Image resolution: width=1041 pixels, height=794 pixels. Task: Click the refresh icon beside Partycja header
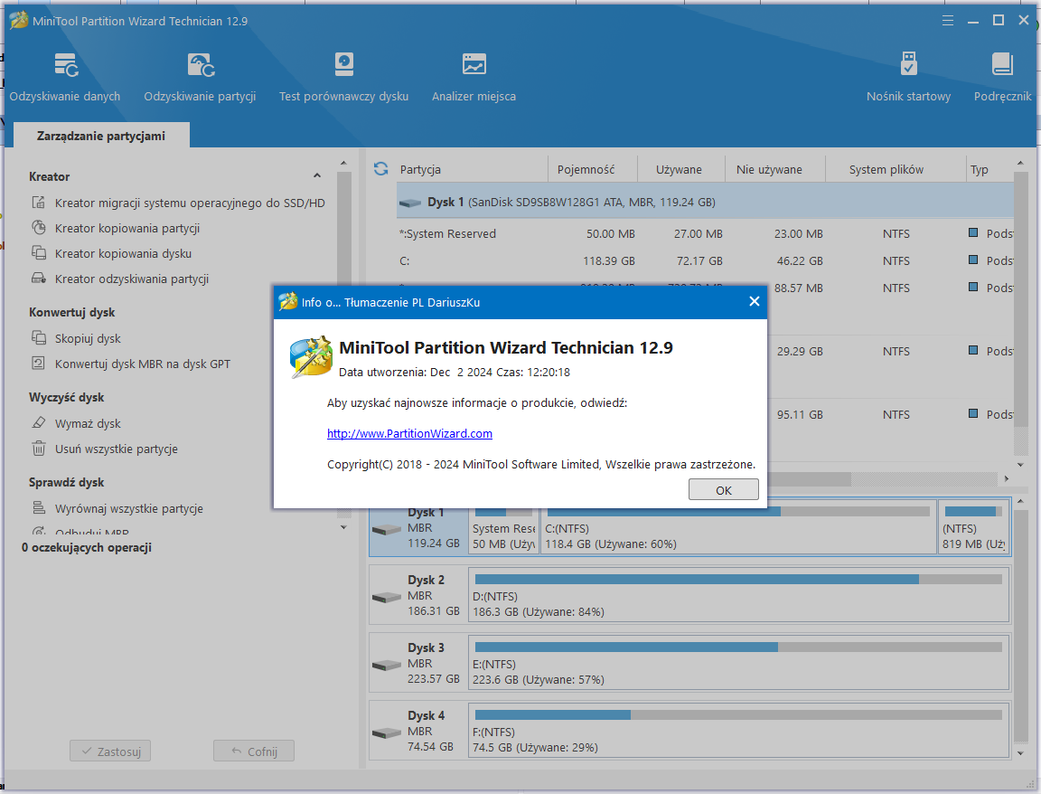[x=381, y=169]
